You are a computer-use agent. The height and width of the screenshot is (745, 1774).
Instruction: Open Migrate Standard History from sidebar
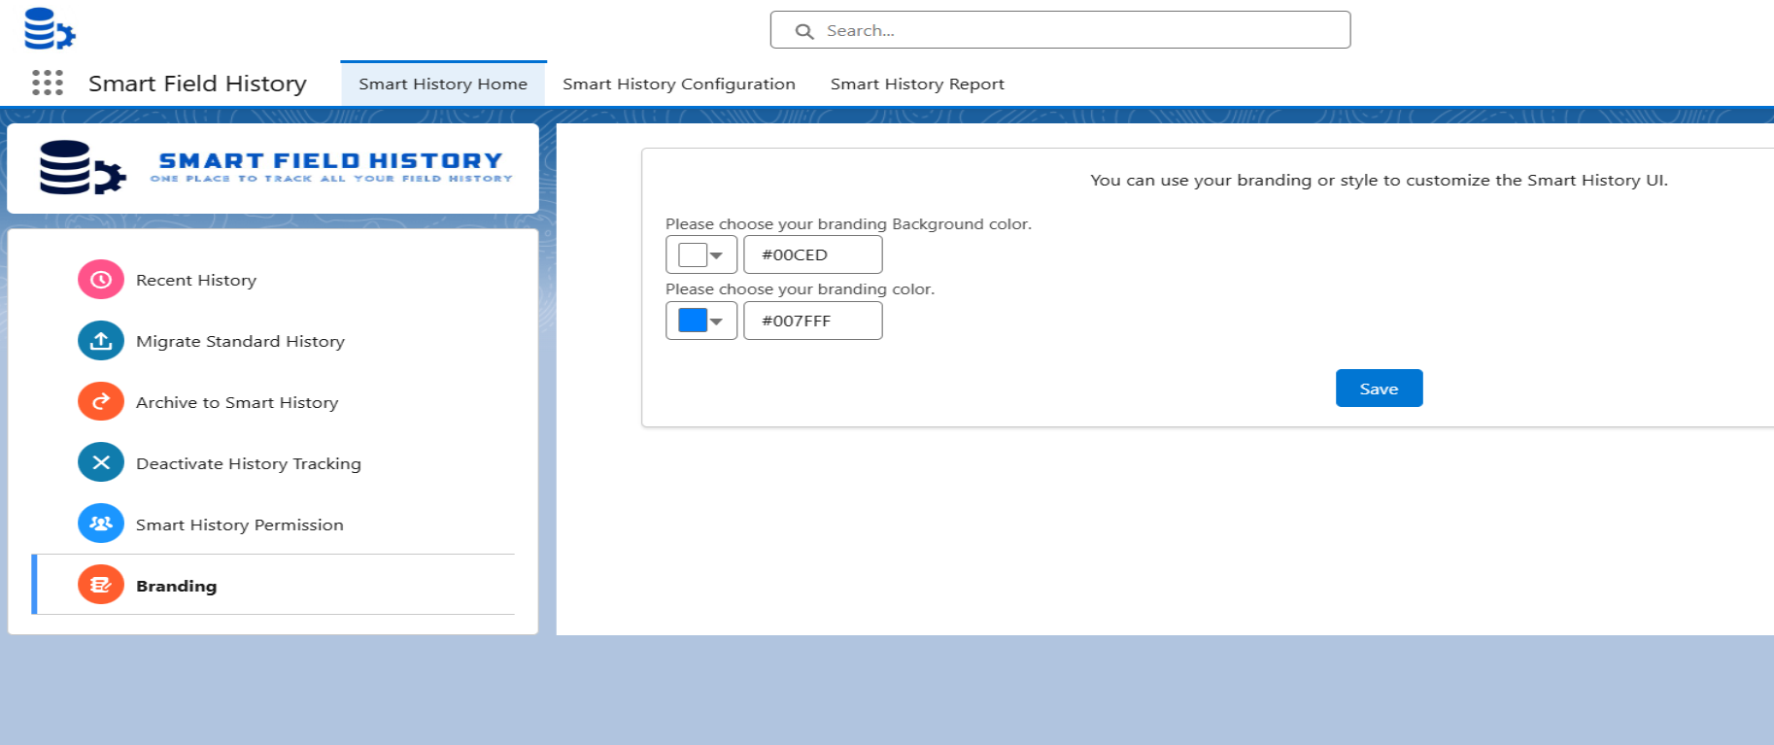240,342
